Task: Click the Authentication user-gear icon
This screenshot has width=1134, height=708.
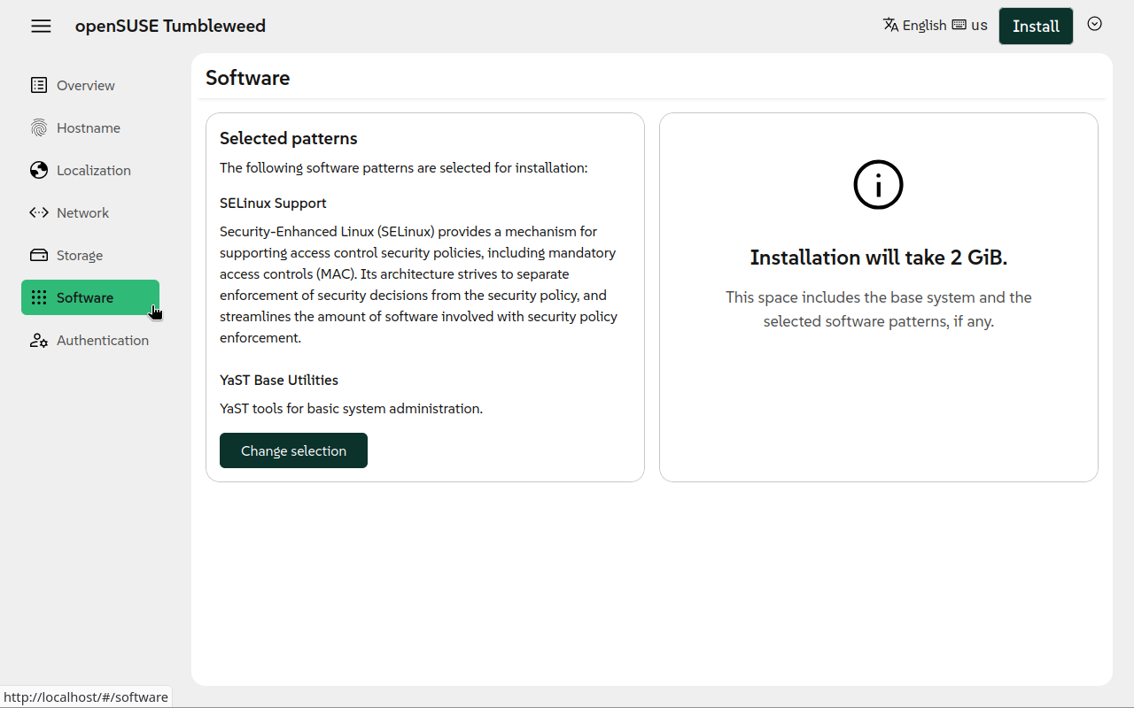Action: point(39,340)
